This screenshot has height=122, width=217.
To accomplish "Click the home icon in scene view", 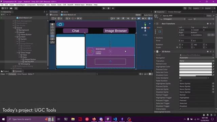I will tap(60, 24).
